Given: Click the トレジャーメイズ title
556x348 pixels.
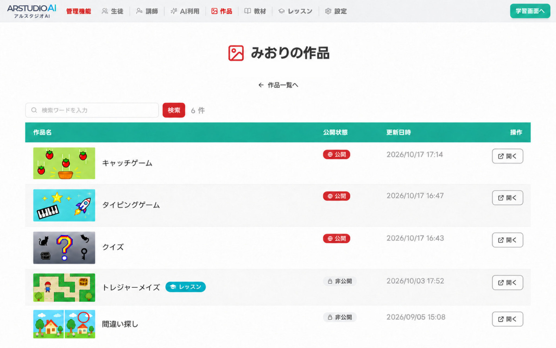Looking at the screenshot, I should pyautogui.click(x=131, y=287).
